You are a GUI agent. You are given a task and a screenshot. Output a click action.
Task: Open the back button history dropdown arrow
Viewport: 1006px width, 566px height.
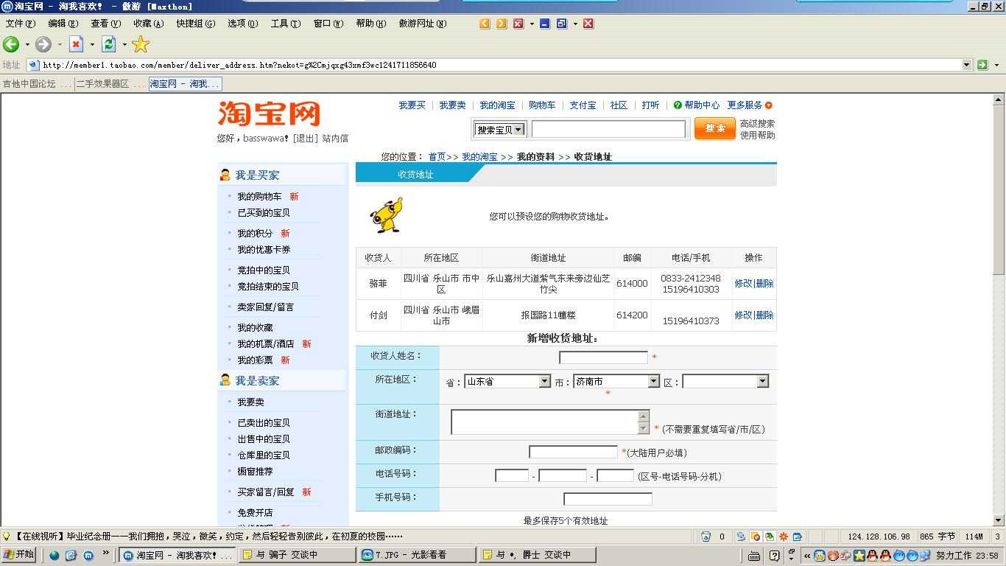[27, 45]
